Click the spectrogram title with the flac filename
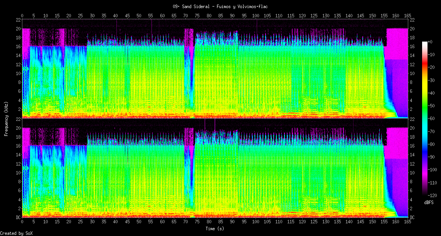 coord(220,7)
